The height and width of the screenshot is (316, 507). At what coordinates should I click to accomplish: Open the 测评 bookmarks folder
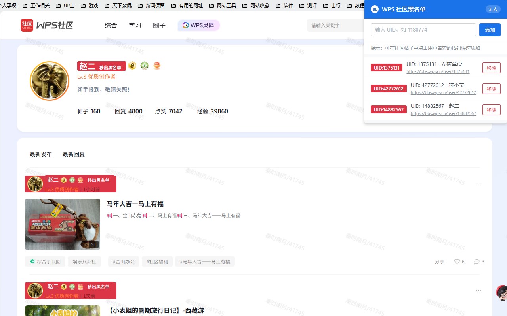(x=308, y=6)
